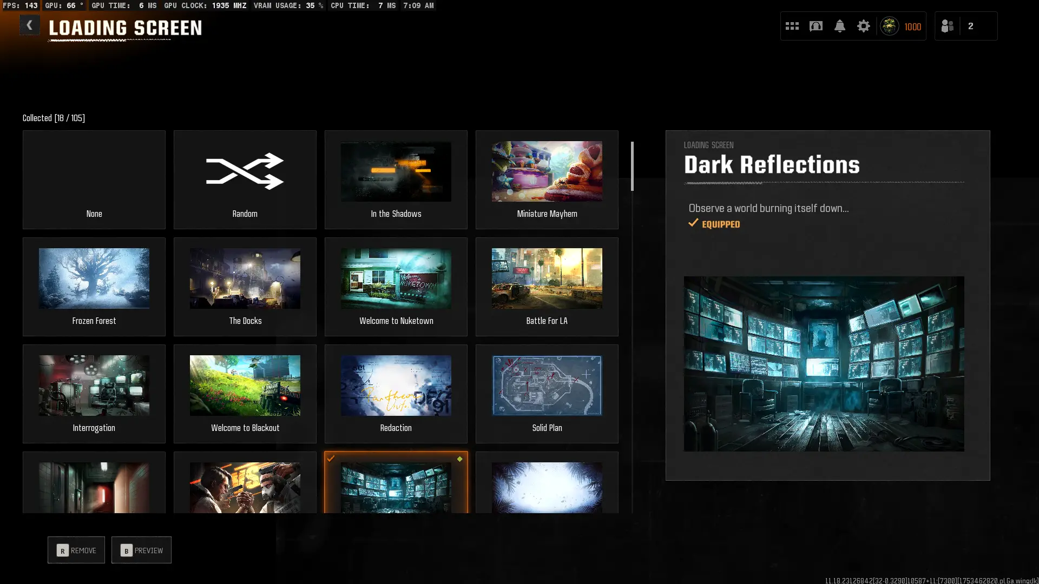
Task: Click the loading screen list scrollbar
Action: (x=632, y=166)
